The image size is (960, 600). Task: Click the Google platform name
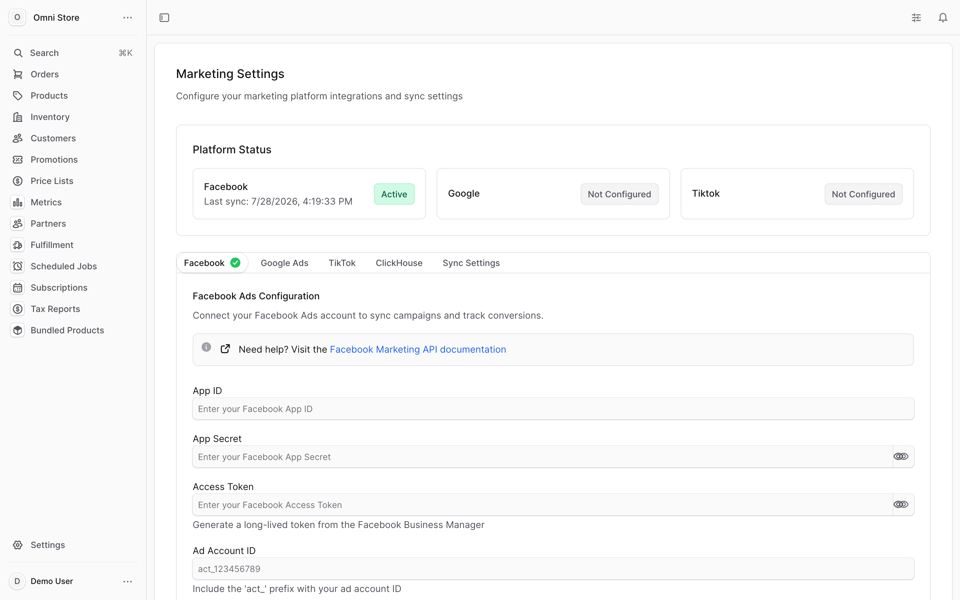pos(464,194)
